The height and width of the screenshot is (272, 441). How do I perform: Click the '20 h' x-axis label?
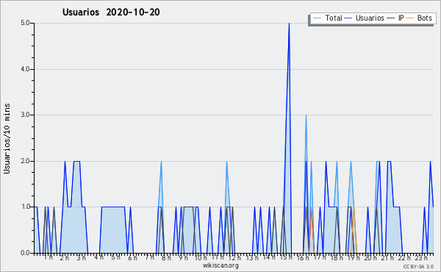370,258
